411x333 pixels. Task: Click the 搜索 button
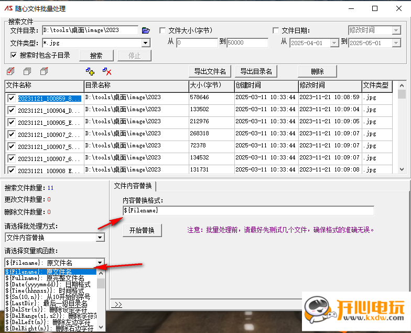coord(96,56)
